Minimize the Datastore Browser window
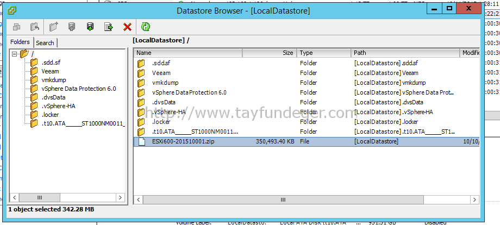 (434, 8)
